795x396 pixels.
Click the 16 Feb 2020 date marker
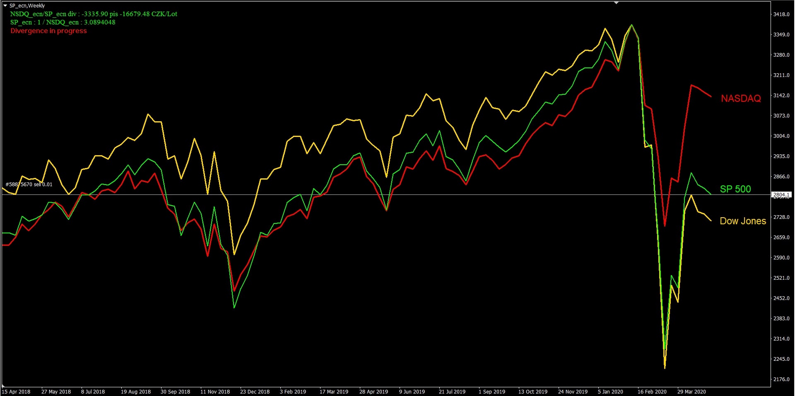[x=652, y=391]
